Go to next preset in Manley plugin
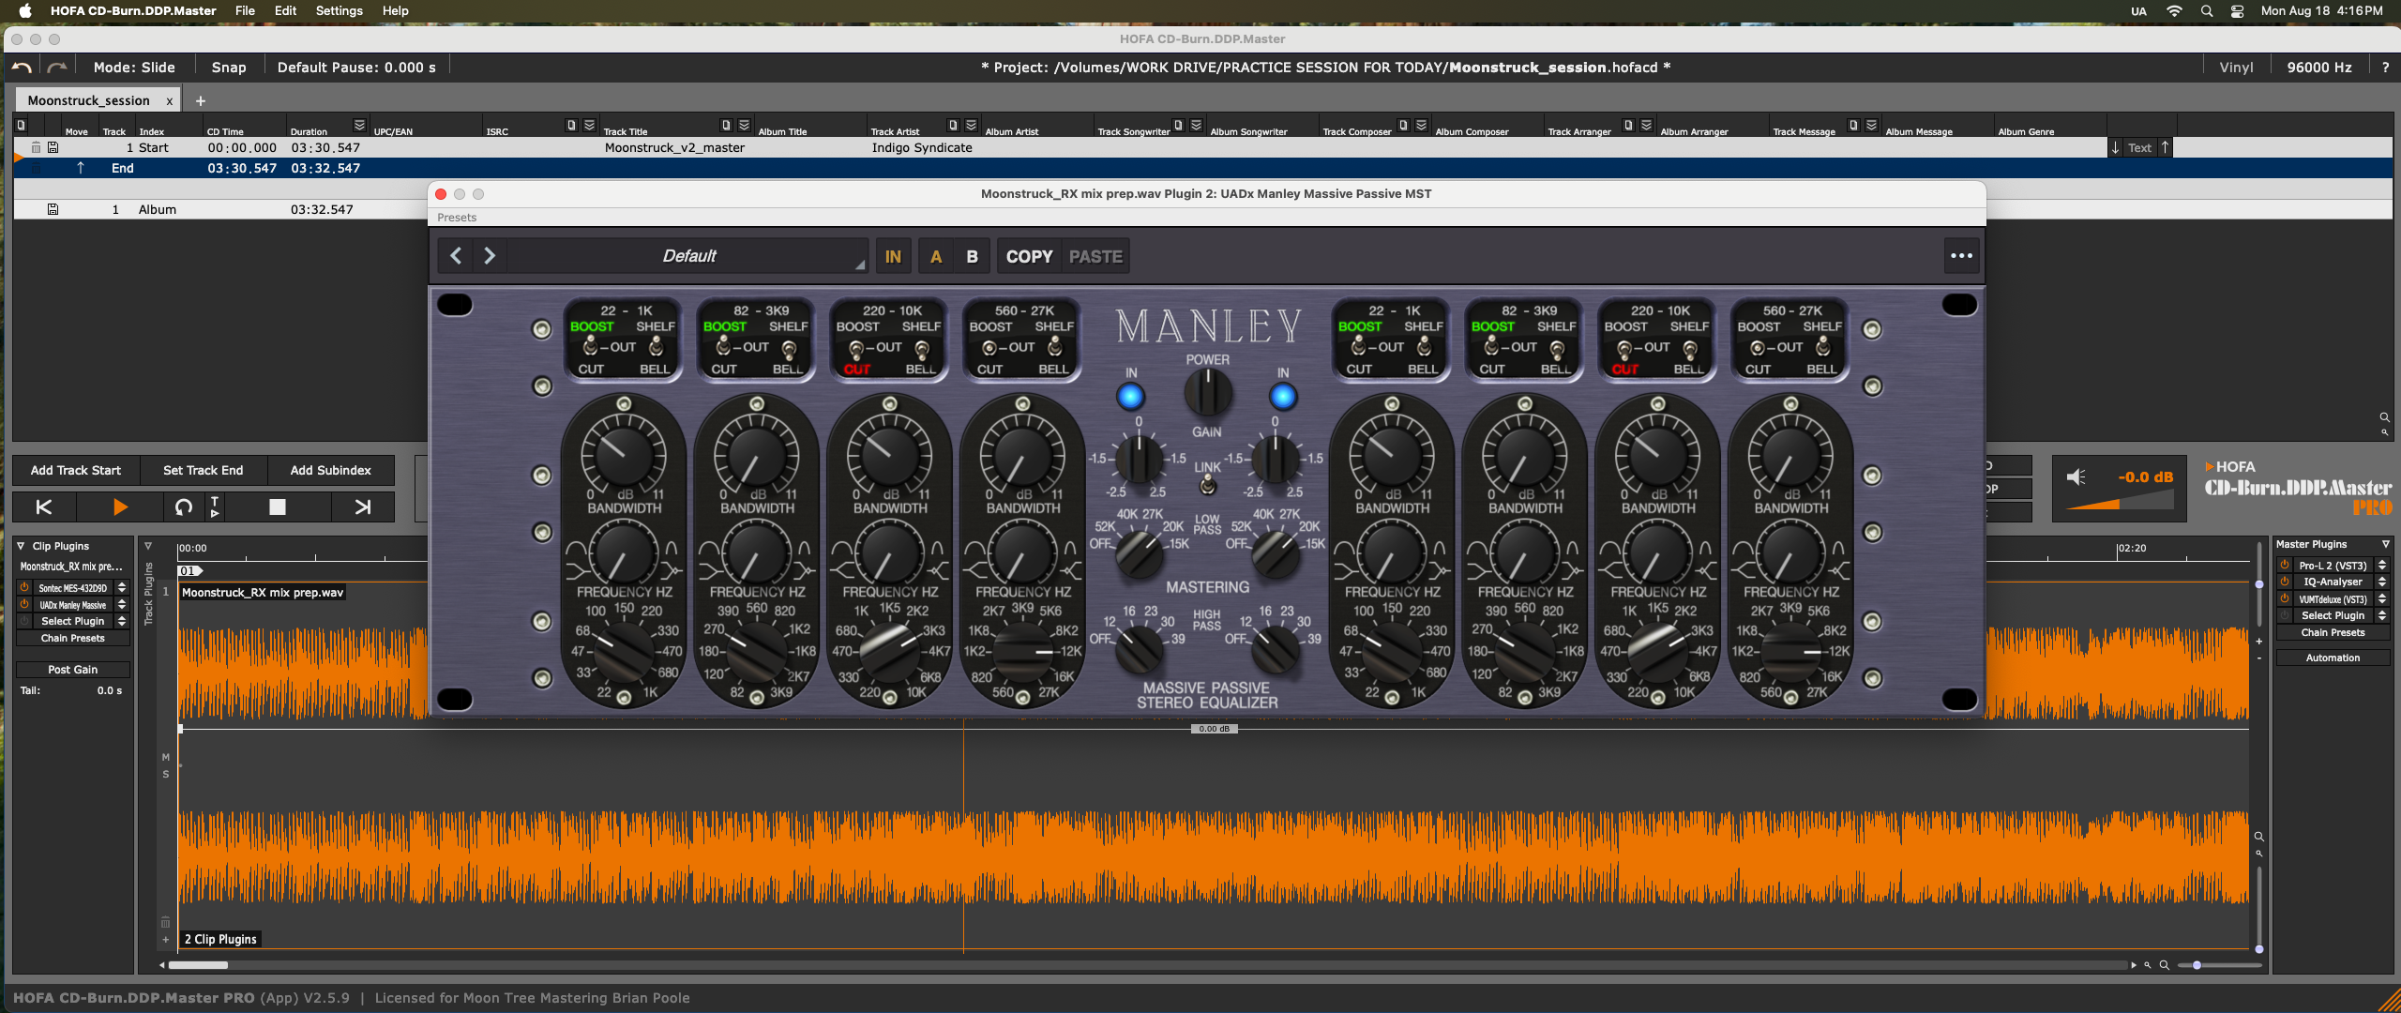The width and height of the screenshot is (2401, 1013). [490, 256]
